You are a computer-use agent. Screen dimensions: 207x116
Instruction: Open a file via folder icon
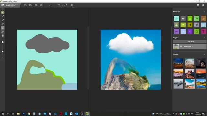click(31, 5)
